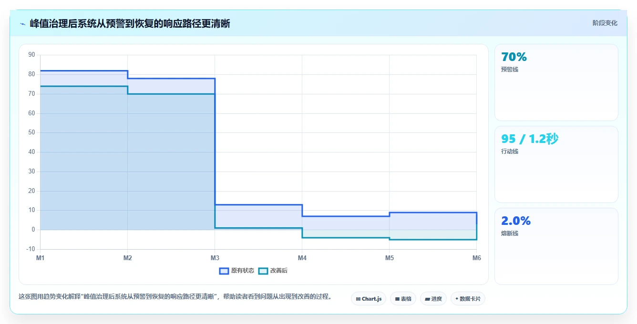Click the 80 y-axis tick label
Viewport: 637px width, 324px height.
pos(31,74)
